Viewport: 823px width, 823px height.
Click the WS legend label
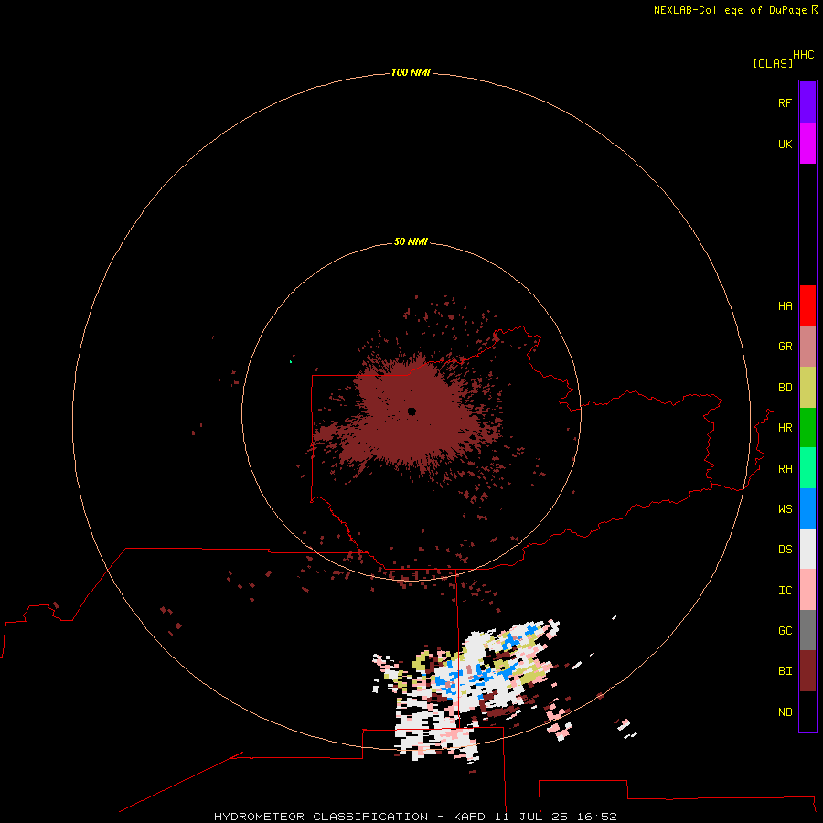coord(785,508)
